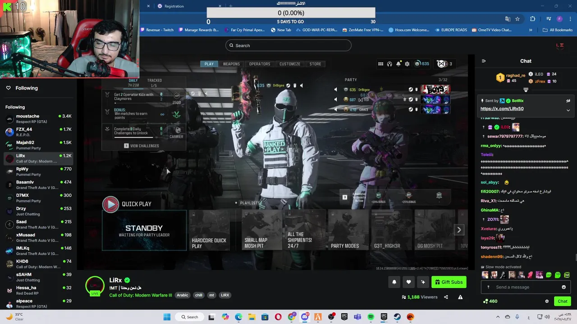This screenshot has width=577, height=324.
Task: Open Microsoft Store from the taskbar
Action: pyautogui.click(x=265, y=317)
